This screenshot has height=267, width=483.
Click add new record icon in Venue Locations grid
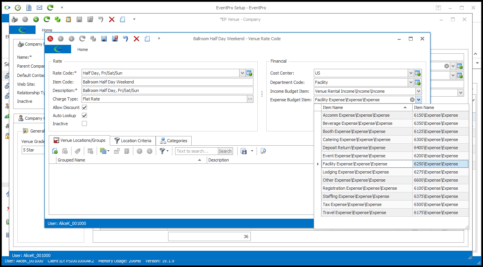[54, 151]
